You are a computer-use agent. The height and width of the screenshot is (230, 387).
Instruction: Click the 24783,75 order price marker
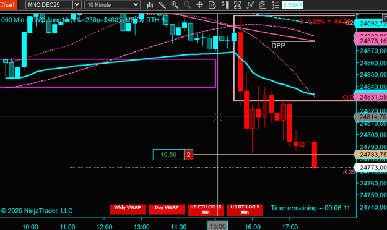371,155
